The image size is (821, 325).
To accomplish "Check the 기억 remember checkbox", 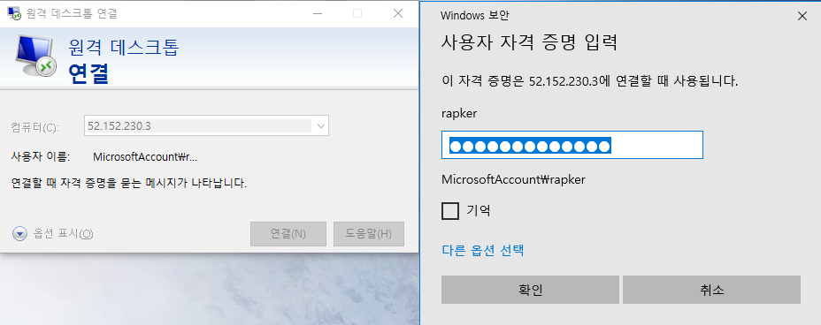I will [x=450, y=211].
